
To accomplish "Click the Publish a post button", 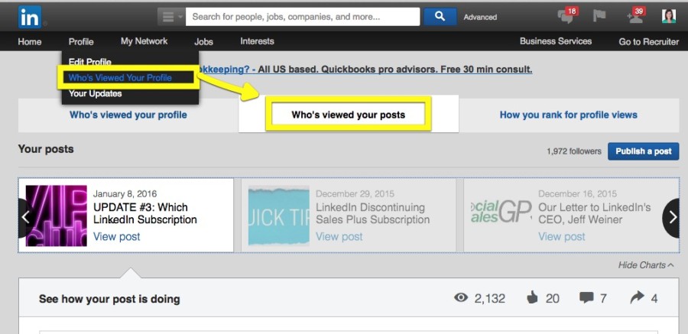I will point(643,151).
